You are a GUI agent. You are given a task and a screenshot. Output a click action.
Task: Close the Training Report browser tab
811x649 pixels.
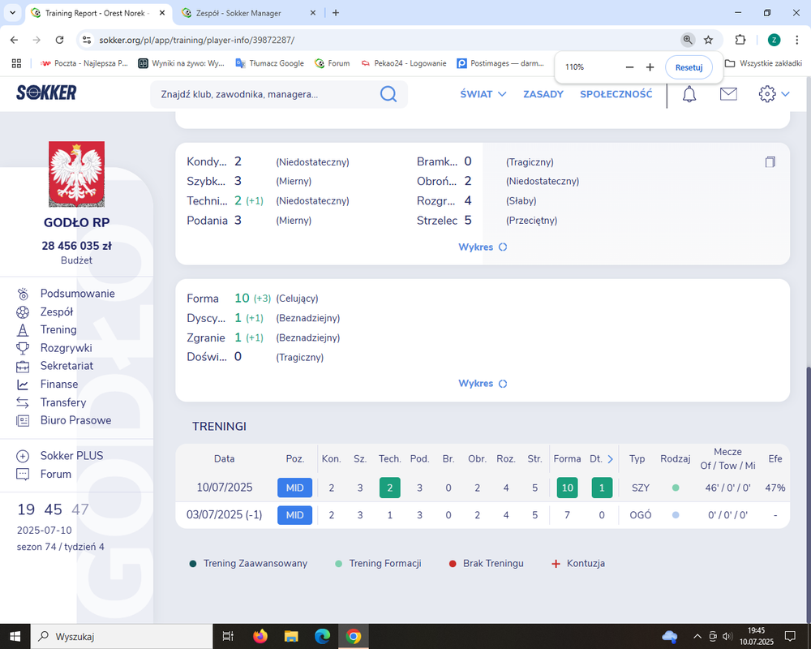point(162,13)
